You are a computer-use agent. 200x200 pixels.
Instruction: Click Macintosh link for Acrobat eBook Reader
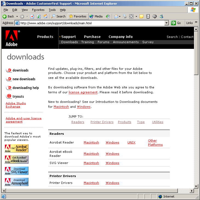click(x=91, y=154)
